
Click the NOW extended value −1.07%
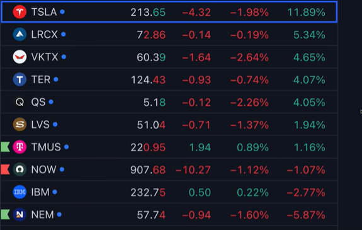[x=306, y=170]
